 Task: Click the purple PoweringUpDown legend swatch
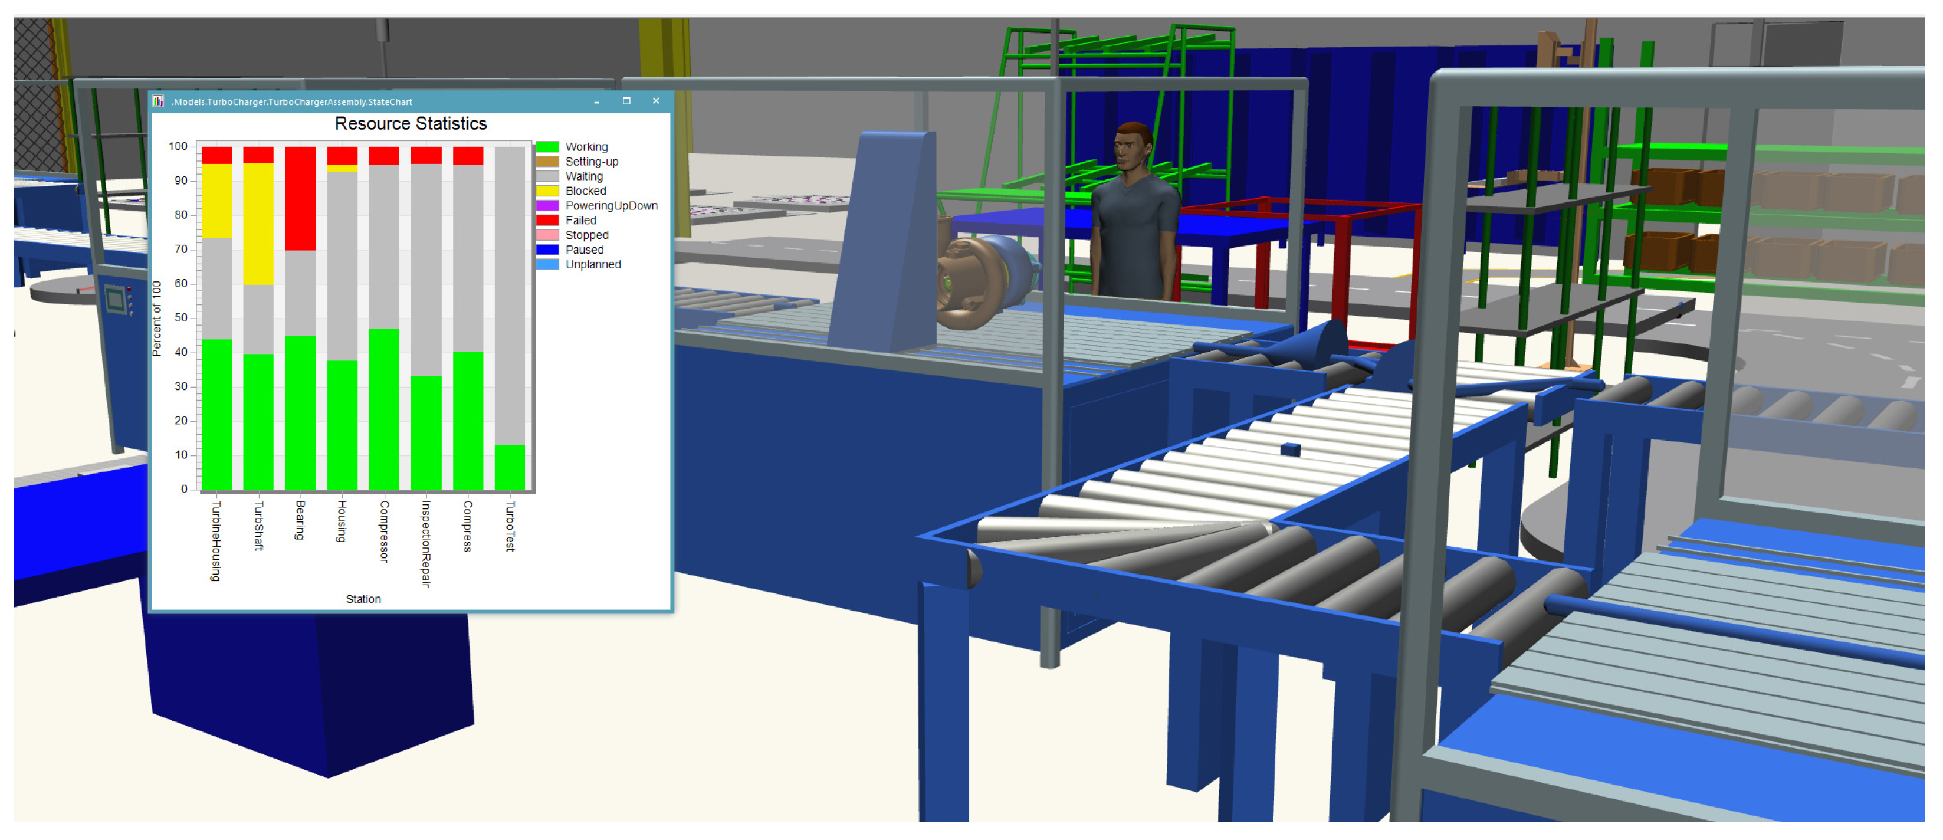pyautogui.click(x=547, y=206)
